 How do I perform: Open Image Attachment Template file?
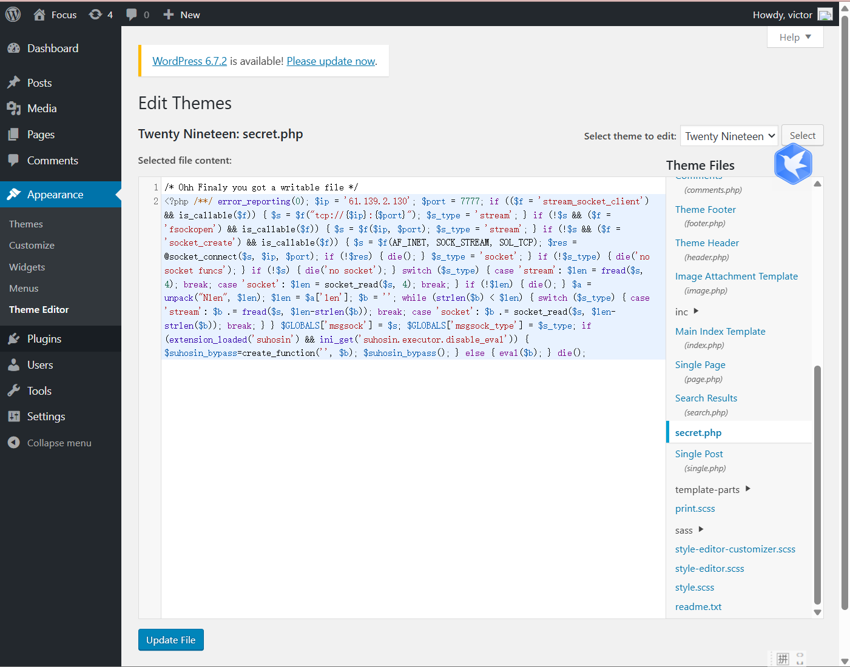(737, 276)
